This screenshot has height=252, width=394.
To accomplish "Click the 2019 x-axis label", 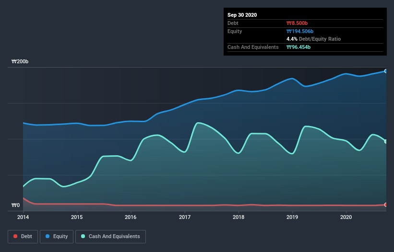I will click(292, 217).
